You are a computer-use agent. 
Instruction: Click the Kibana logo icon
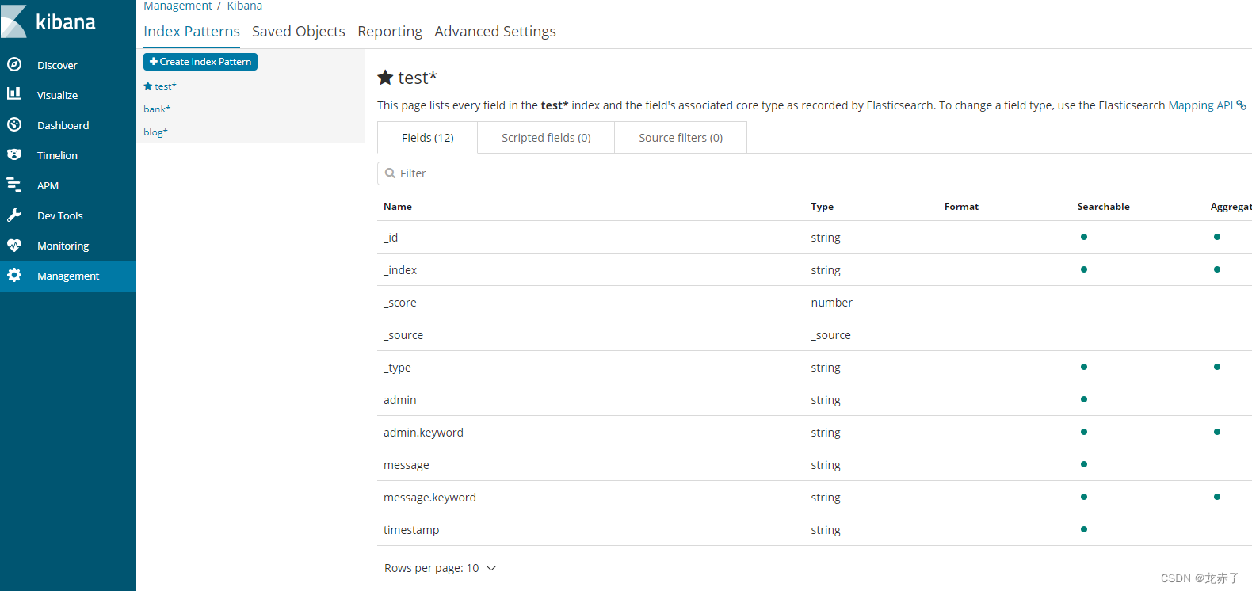(x=13, y=21)
